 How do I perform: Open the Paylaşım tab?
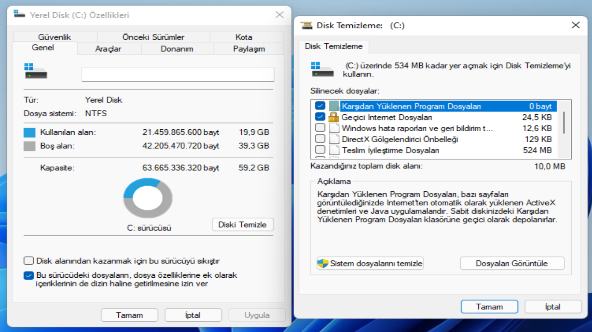[249, 49]
